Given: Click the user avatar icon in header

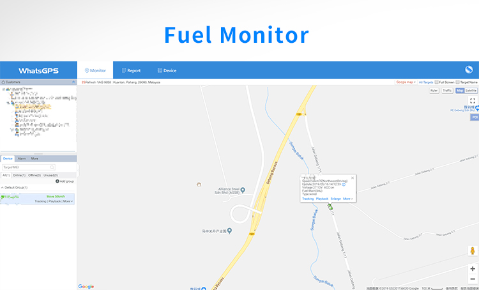Looking at the screenshot, I should tap(469, 70).
